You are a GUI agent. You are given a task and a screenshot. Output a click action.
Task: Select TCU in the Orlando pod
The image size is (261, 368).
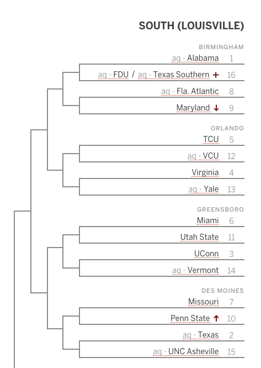211,139
